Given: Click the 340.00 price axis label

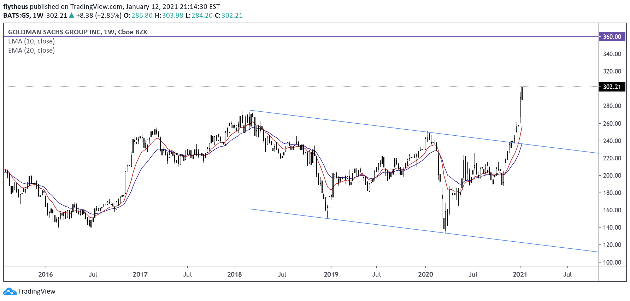Looking at the screenshot, I should click(x=612, y=54).
